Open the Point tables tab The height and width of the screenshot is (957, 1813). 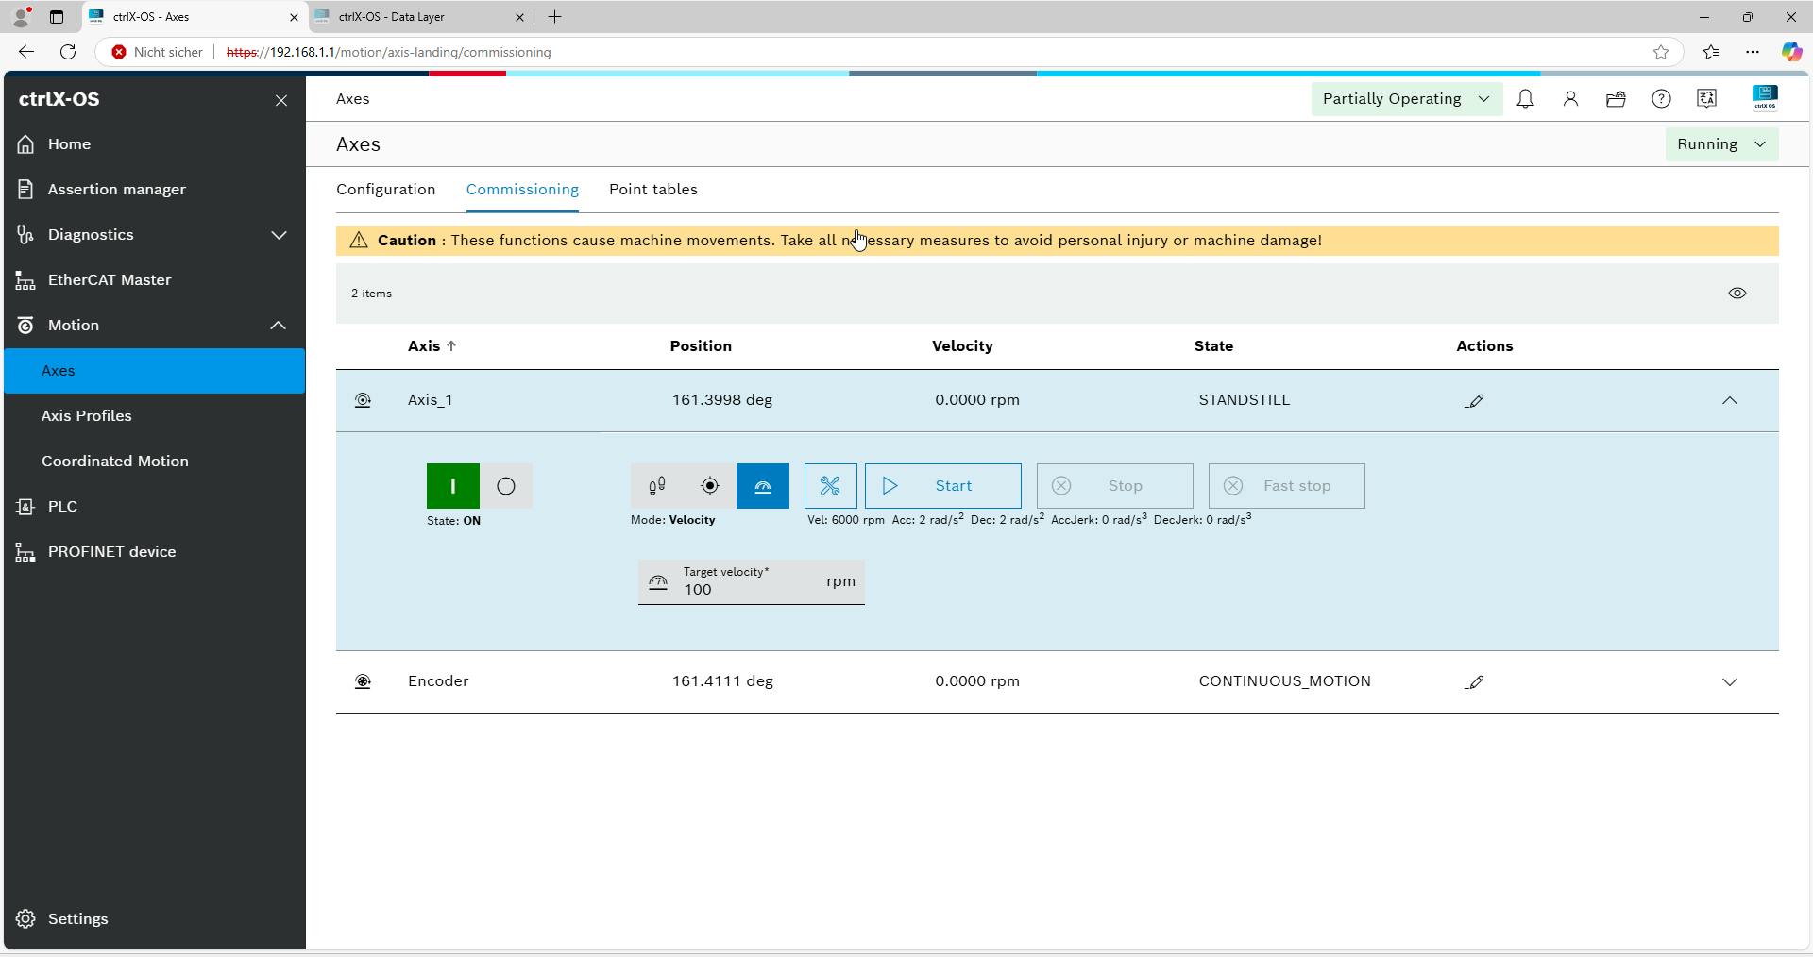coord(652,190)
